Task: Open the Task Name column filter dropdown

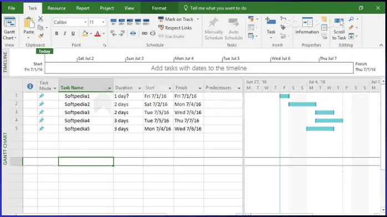Action: point(109,88)
